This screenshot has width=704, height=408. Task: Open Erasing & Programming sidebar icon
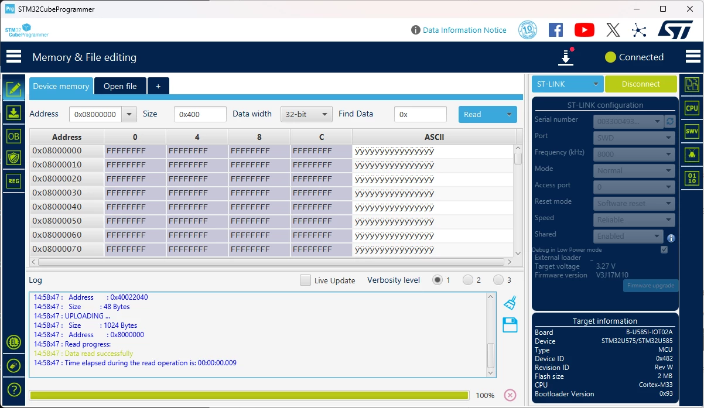pos(13,112)
